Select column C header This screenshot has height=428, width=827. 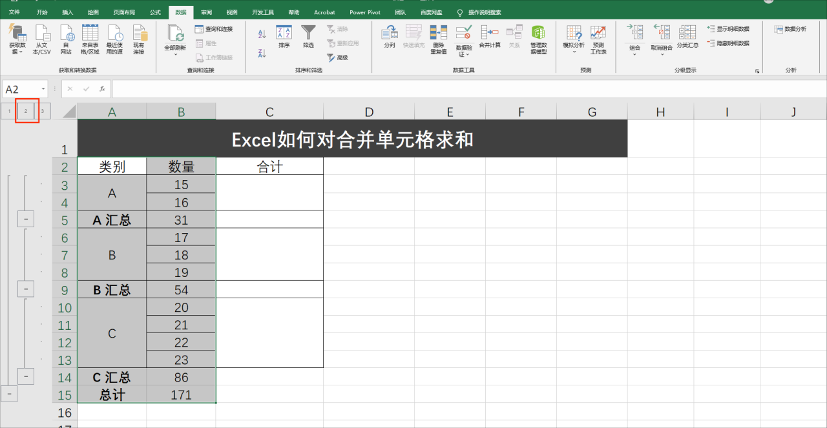coord(269,112)
